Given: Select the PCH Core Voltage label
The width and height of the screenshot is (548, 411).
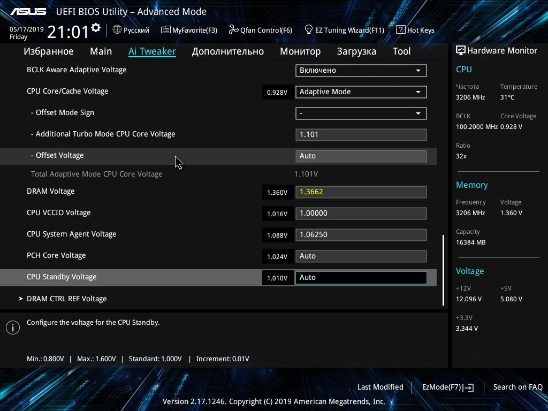Looking at the screenshot, I should point(56,255).
